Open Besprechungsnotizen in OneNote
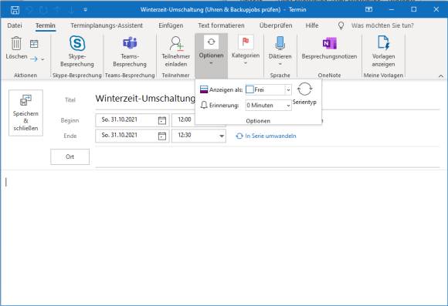 coord(329,49)
